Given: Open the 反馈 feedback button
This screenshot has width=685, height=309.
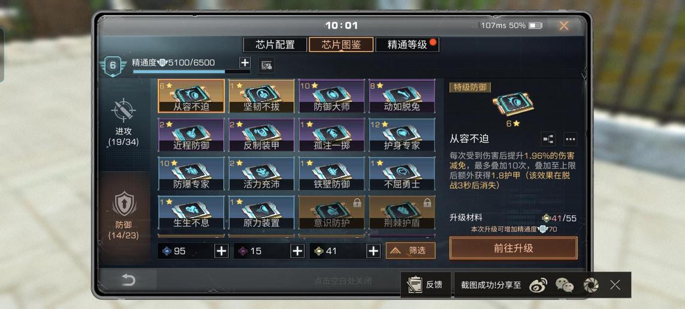Looking at the screenshot, I should 426,285.
